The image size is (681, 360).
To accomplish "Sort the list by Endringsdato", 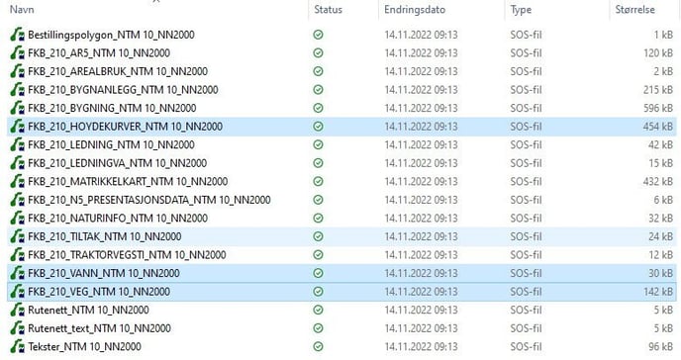I will tap(415, 10).
